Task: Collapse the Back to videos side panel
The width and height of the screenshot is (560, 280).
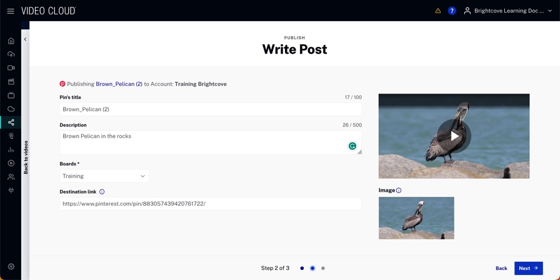Action: pos(25,39)
